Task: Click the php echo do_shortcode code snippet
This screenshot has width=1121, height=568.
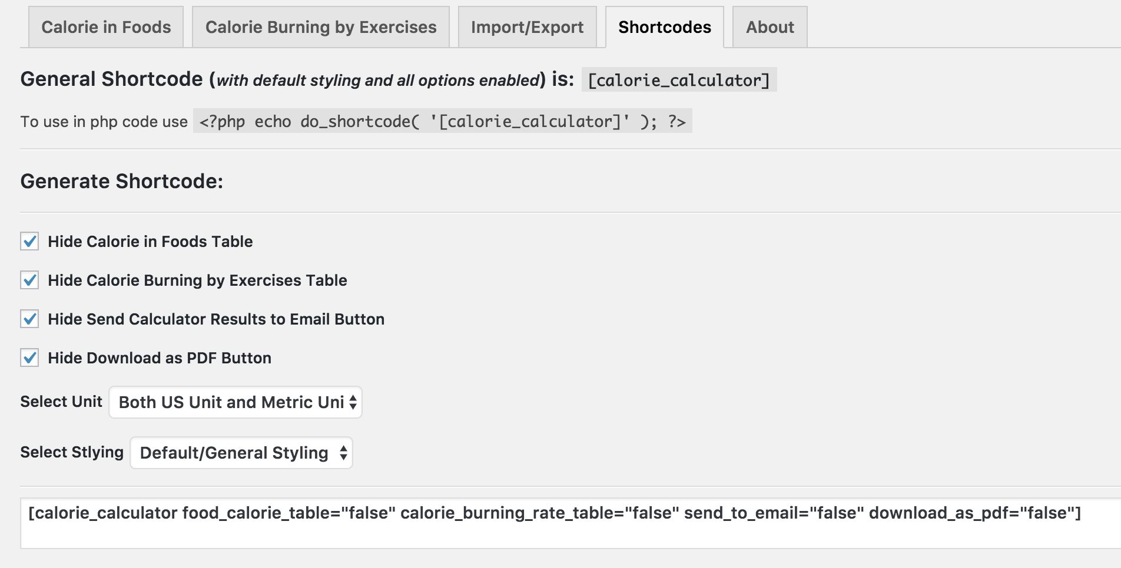Action: (442, 121)
